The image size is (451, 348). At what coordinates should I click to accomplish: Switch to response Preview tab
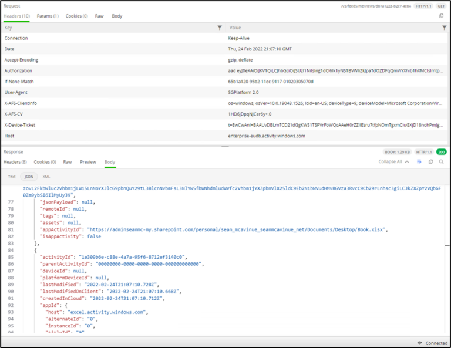pos(88,162)
